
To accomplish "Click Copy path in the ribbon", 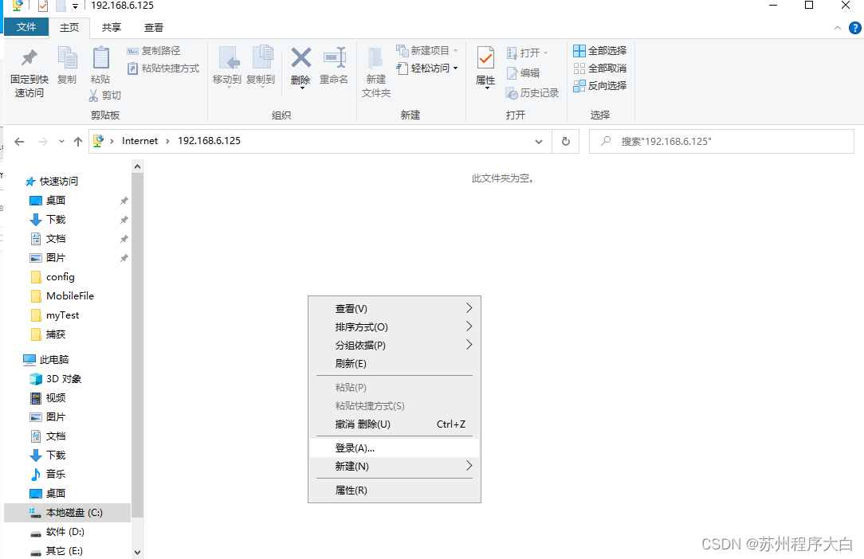I will (154, 51).
